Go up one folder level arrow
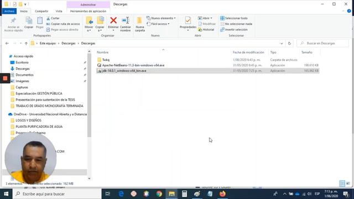This screenshot has height=199, width=354. [26, 43]
